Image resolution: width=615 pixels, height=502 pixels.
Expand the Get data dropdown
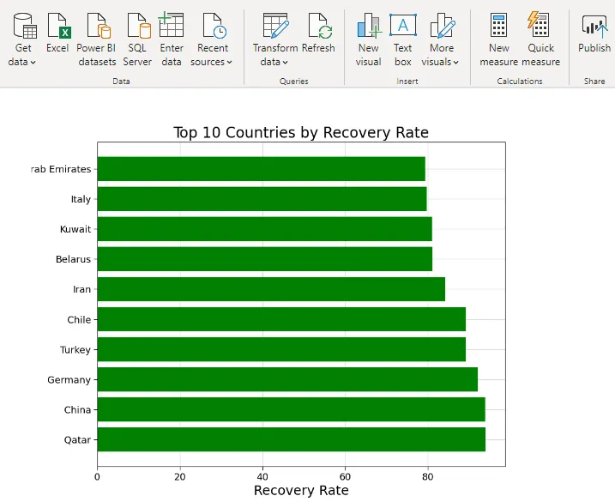pos(23,62)
